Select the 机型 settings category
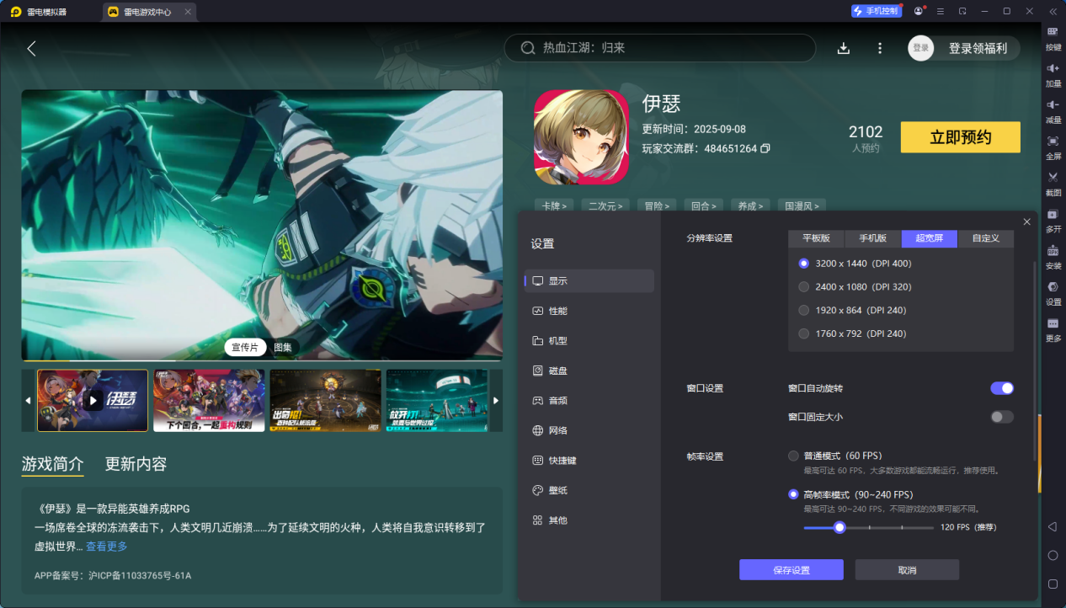 coord(589,341)
